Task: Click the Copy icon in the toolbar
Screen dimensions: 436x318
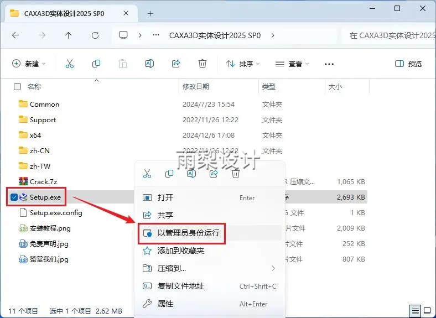Action: point(96,64)
